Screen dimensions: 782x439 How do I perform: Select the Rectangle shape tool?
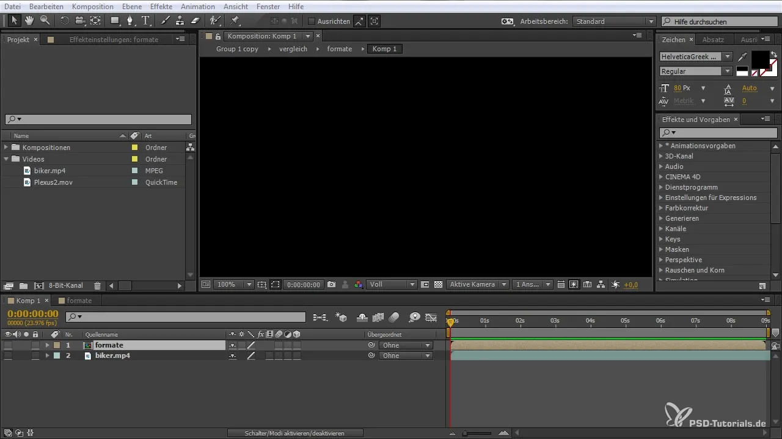115,21
